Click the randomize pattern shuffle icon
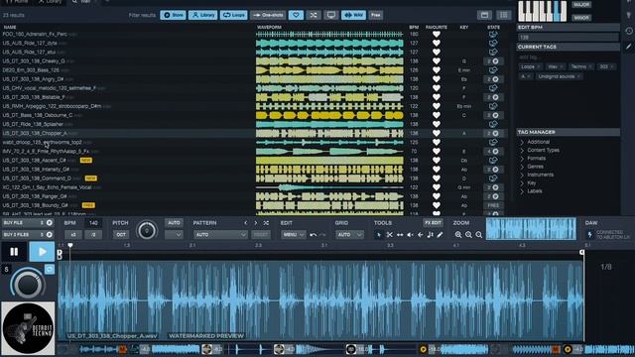 click(266, 223)
